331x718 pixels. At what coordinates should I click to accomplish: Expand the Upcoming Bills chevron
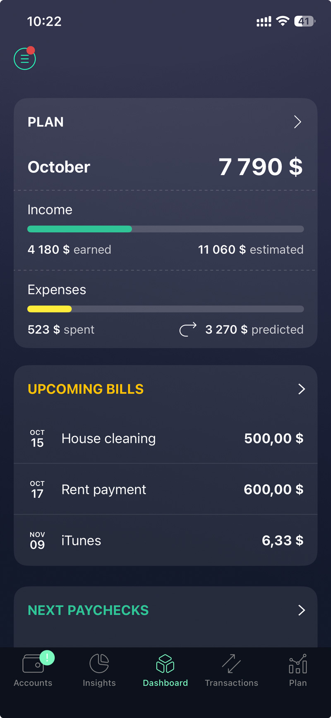point(302,389)
